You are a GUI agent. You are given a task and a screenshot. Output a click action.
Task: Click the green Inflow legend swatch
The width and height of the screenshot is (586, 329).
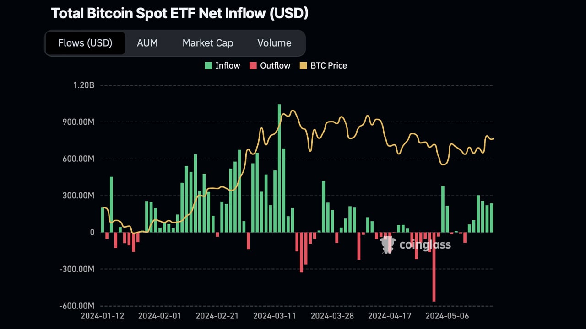[208, 66]
